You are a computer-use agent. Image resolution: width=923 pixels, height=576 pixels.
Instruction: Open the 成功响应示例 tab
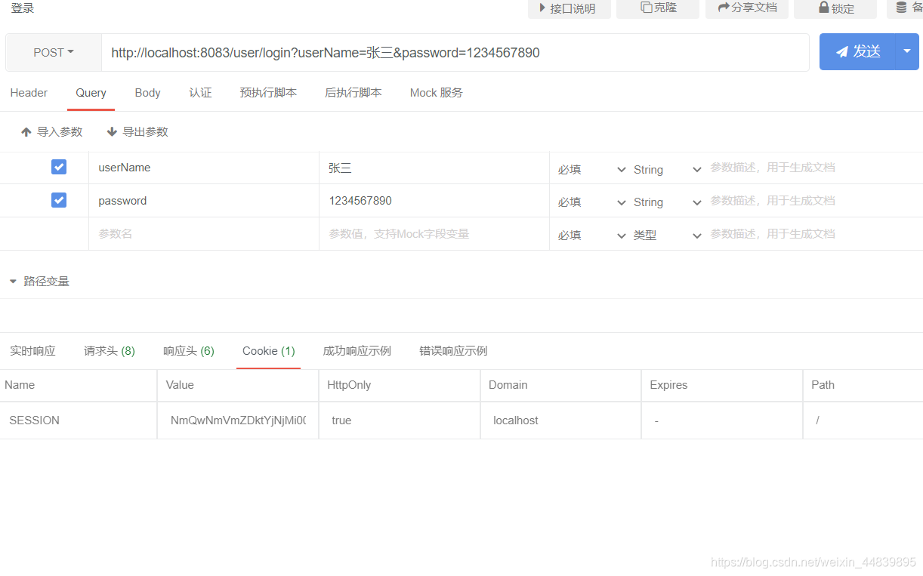coord(357,351)
